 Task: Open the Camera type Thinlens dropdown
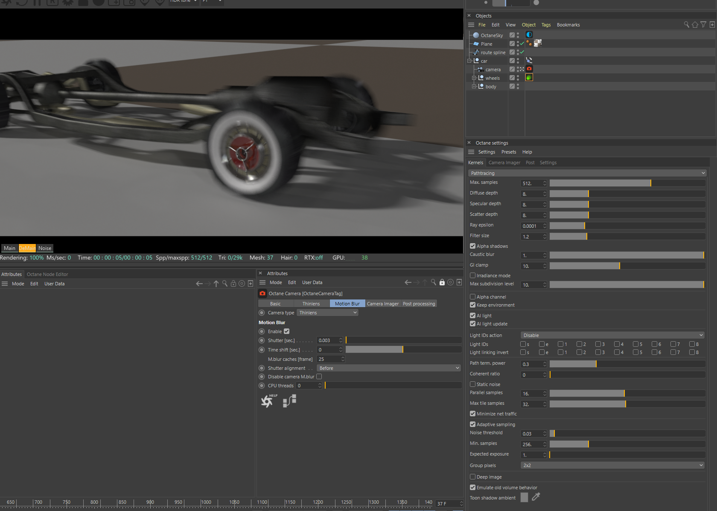click(x=327, y=313)
